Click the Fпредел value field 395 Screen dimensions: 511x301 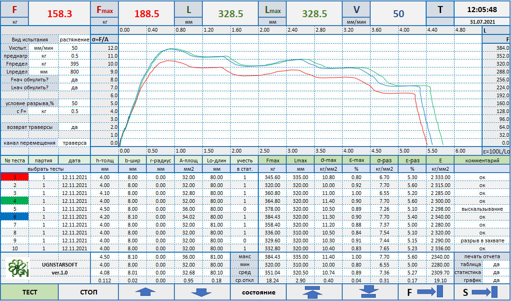74,64
